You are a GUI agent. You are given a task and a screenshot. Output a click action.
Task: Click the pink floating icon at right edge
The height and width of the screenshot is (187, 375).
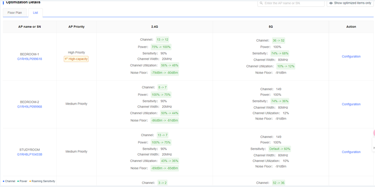pyautogui.click(x=374, y=133)
